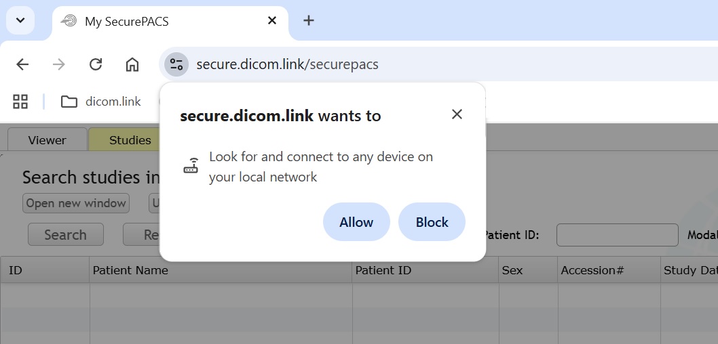Viewport: 718px width, 344px height.
Task: Allow local network device access
Action: pyautogui.click(x=356, y=222)
